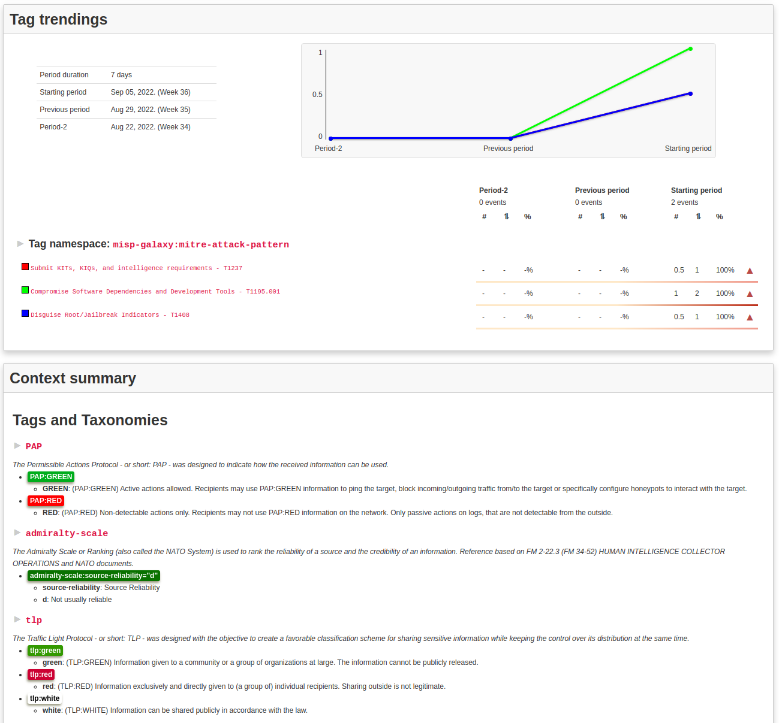
Task: Click the trend arrow for T1408 row
Action: pos(750,317)
